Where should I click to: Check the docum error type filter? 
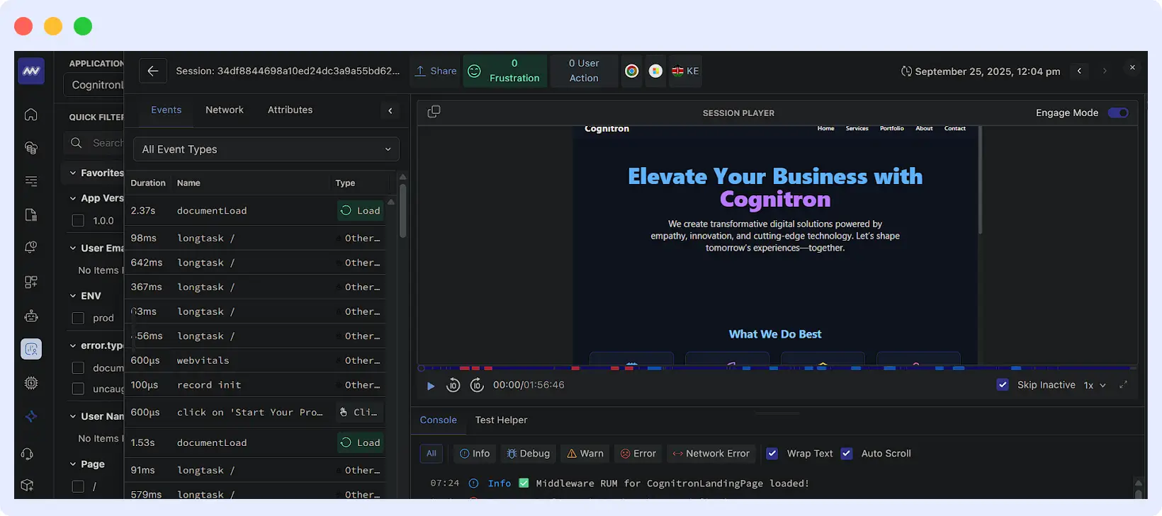[79, 368]
